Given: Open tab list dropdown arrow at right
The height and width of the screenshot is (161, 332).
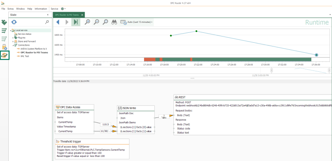Looking at the screenshot, I should click(330, 15).
